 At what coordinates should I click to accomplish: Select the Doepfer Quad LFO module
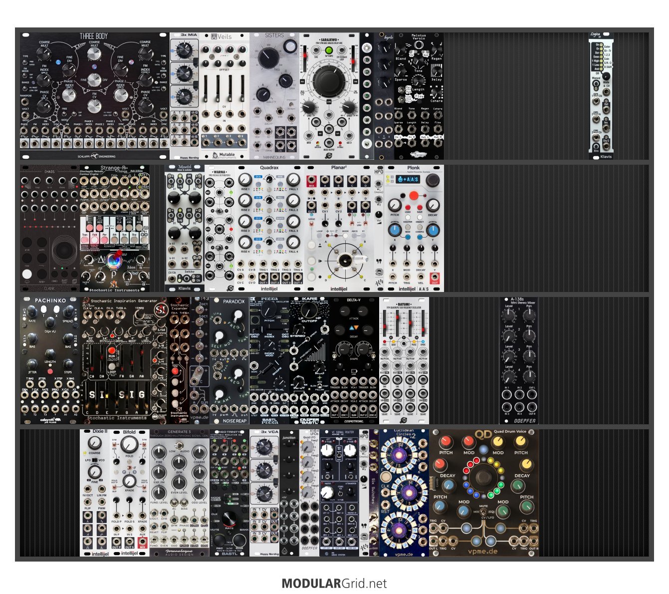tap(309, 493)
